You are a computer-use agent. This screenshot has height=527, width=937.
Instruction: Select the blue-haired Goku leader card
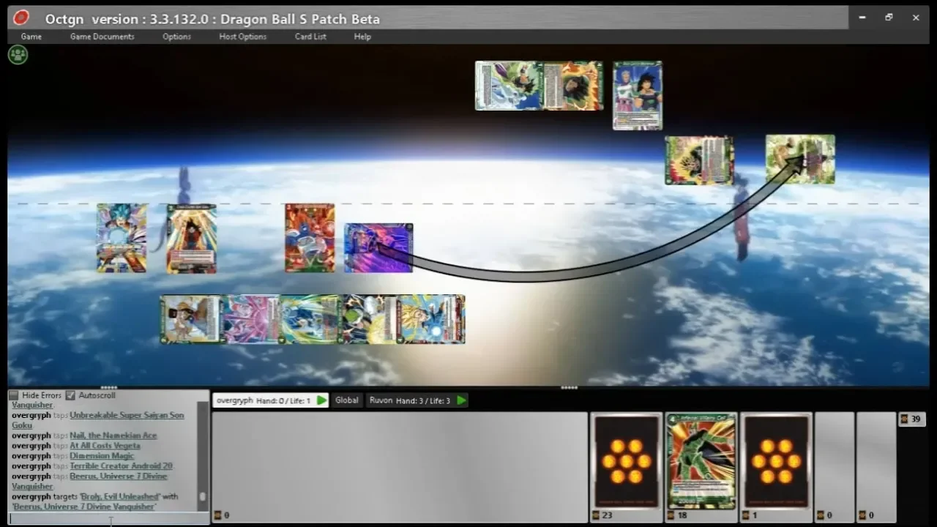[122, 239]
